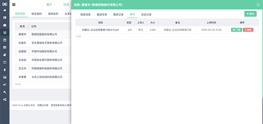
Task: Open the calendar icon in the sidebar
Action: point(5,40)
